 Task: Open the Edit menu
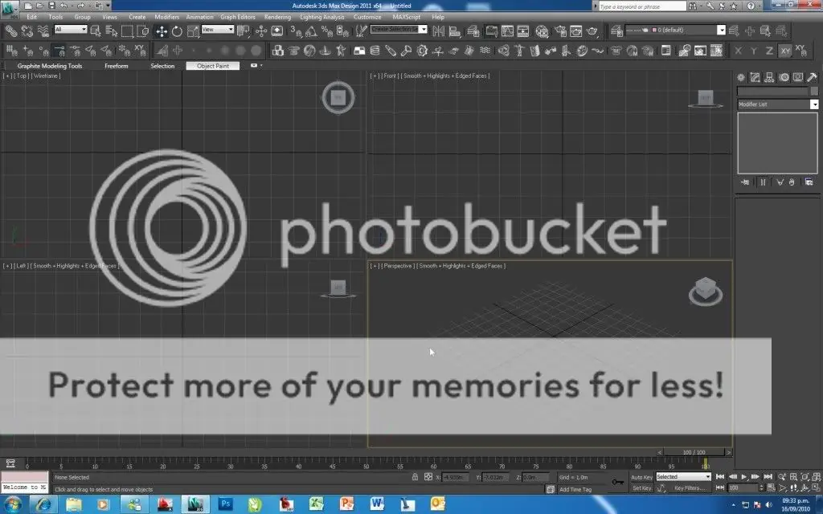(32, 18)
